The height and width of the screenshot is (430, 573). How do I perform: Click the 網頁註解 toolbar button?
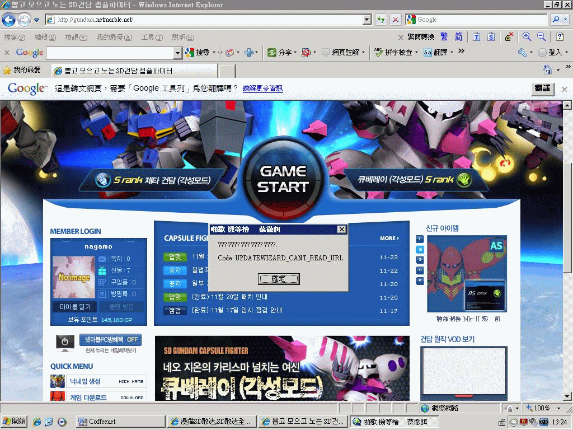pyautogui.click(x=342, y=53)
